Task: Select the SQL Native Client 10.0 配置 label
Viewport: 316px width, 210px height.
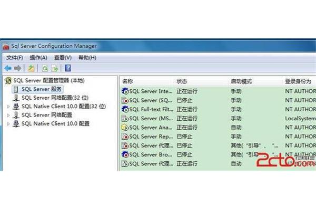Action: pyautogui.click(x=55, y=124)
